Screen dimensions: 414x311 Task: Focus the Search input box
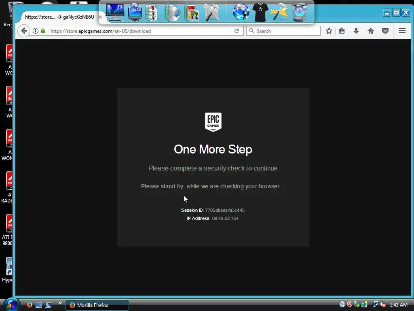click(283, 31)
